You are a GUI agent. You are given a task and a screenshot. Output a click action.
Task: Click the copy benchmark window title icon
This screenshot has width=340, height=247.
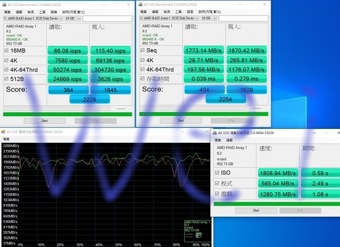(215, 133)
